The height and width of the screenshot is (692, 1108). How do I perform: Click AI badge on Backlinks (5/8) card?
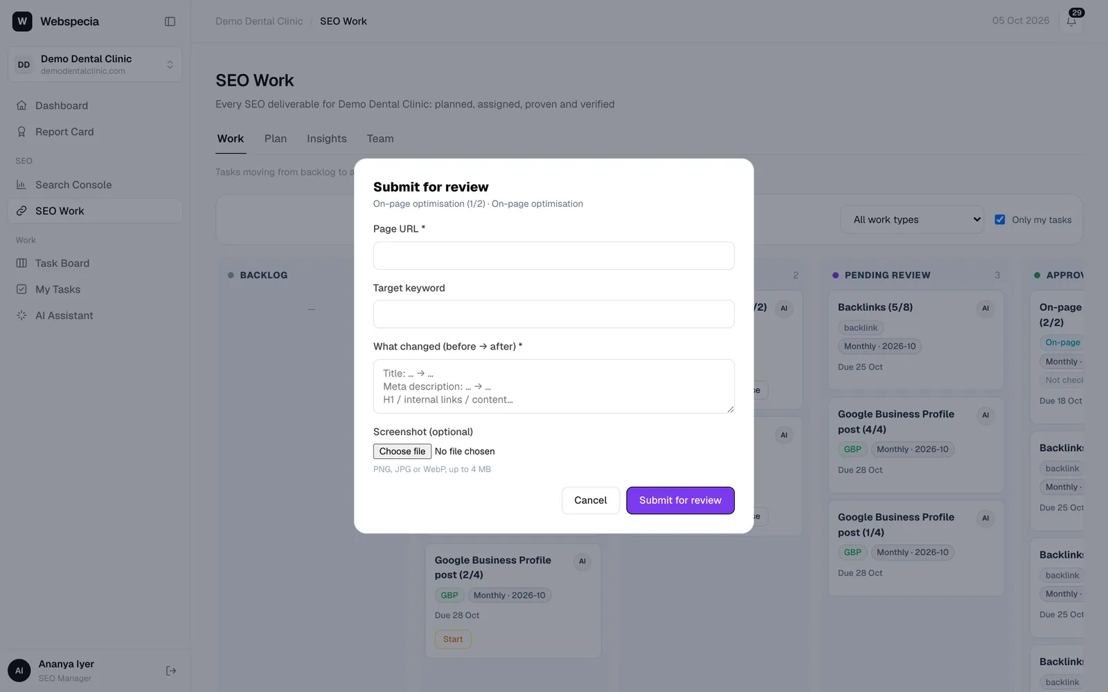click(985, 309)
